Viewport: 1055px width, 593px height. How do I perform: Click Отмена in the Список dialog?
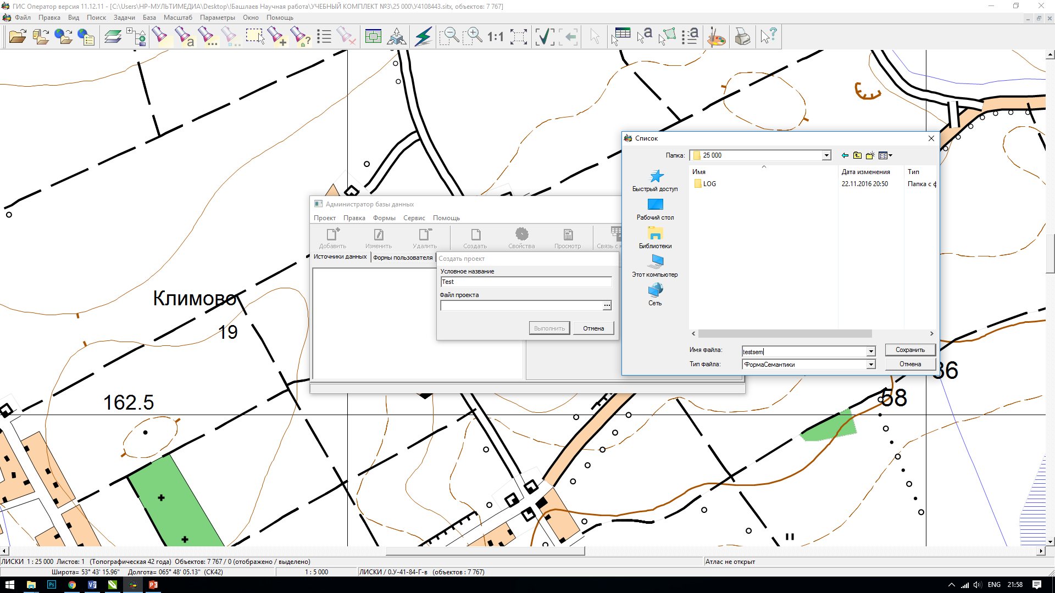click(x=910, y=364)
